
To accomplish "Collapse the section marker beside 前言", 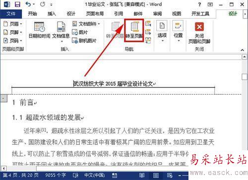I will (x=3, y=99).
